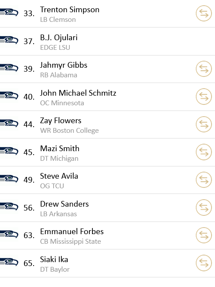
Task: Click swap icon for Trenton Simpson
Action: [204, 14]
